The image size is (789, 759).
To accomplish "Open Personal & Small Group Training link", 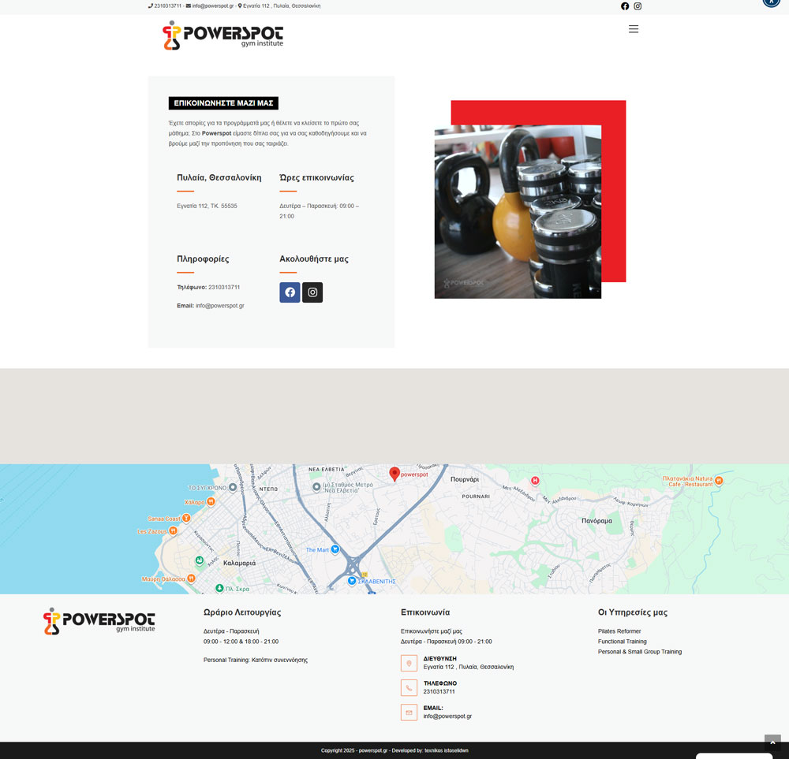I will tap(639, 652).
